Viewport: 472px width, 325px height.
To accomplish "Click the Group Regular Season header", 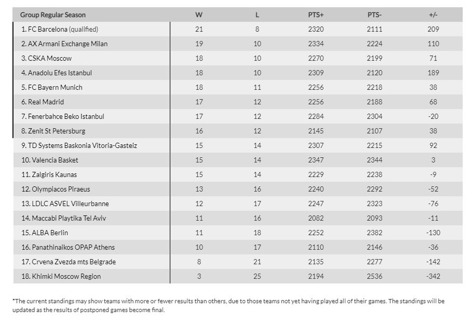I will point(53,15).
